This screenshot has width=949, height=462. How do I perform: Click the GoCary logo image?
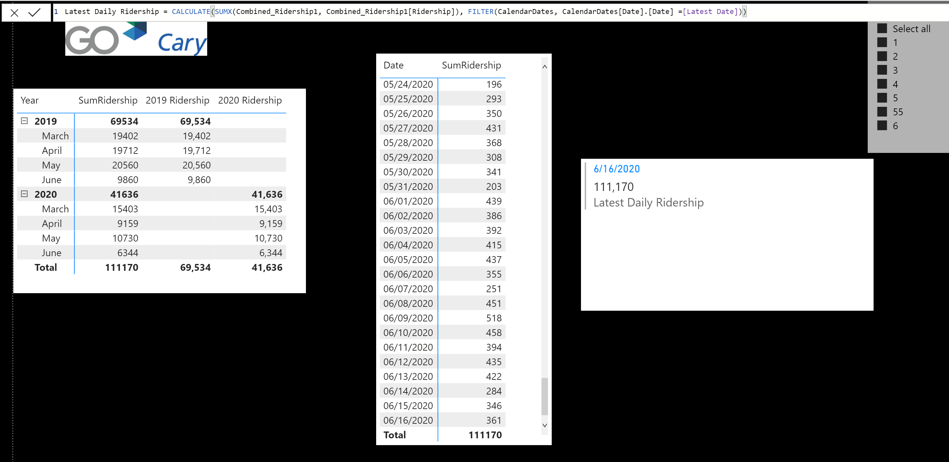(x=136, y=39)
